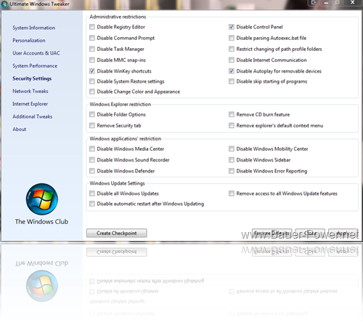Screen dimensions: 363x323
Task: Check Disable Task Manager option
Action: tap(92, 49)
